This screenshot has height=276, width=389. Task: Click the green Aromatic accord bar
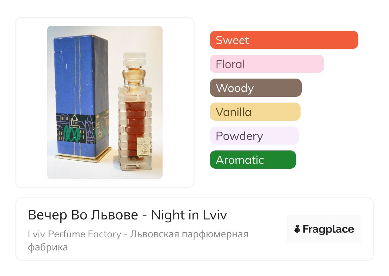[x=253, y=160]
